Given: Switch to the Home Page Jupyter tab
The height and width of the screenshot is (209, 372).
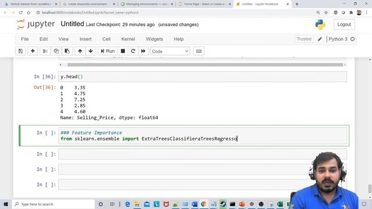Looking at the screenshot, I should point(204,4).
